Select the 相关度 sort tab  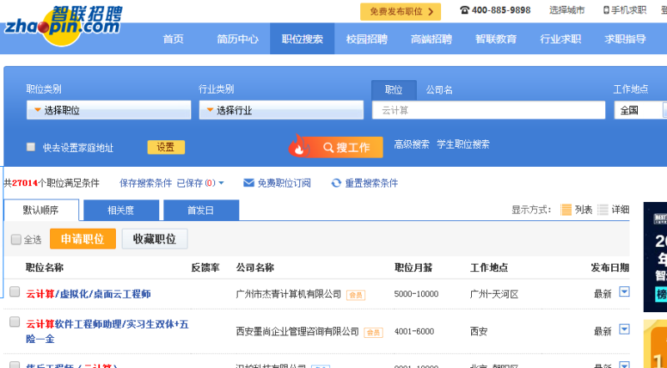pos(121,210)
